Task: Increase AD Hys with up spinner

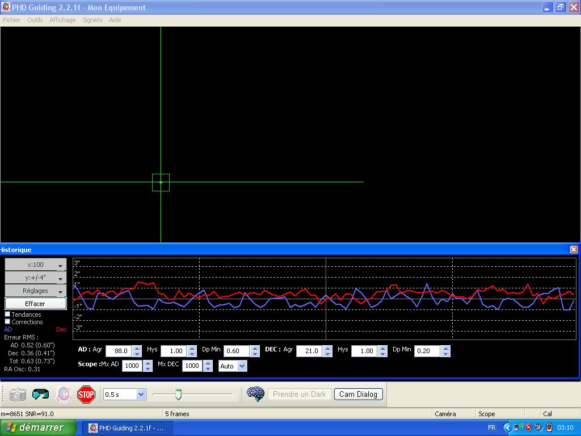Action: [192, 348]
